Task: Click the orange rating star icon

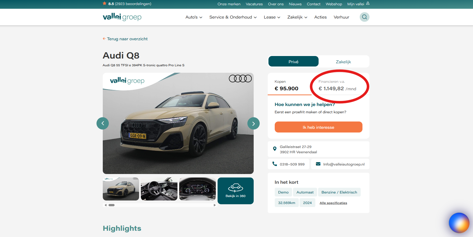Action: (x=105, y=3)
